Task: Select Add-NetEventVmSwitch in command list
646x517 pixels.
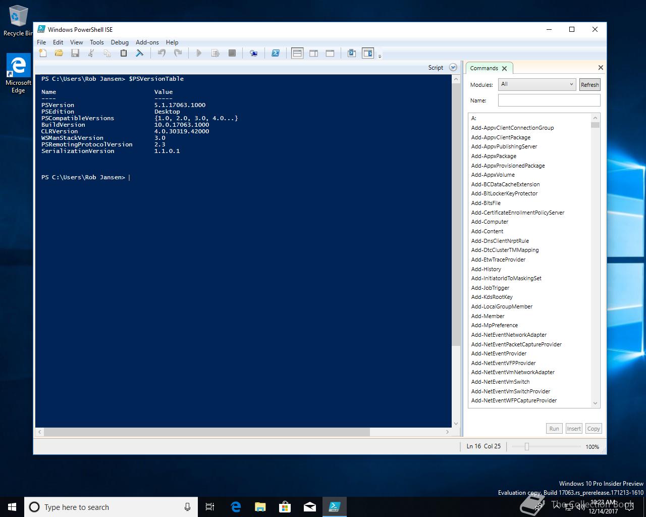Action: 500,382
